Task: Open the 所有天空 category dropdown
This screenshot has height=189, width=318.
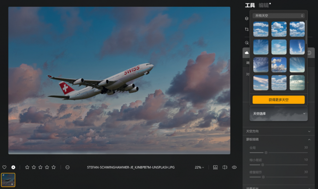Action: click(279, 15)
